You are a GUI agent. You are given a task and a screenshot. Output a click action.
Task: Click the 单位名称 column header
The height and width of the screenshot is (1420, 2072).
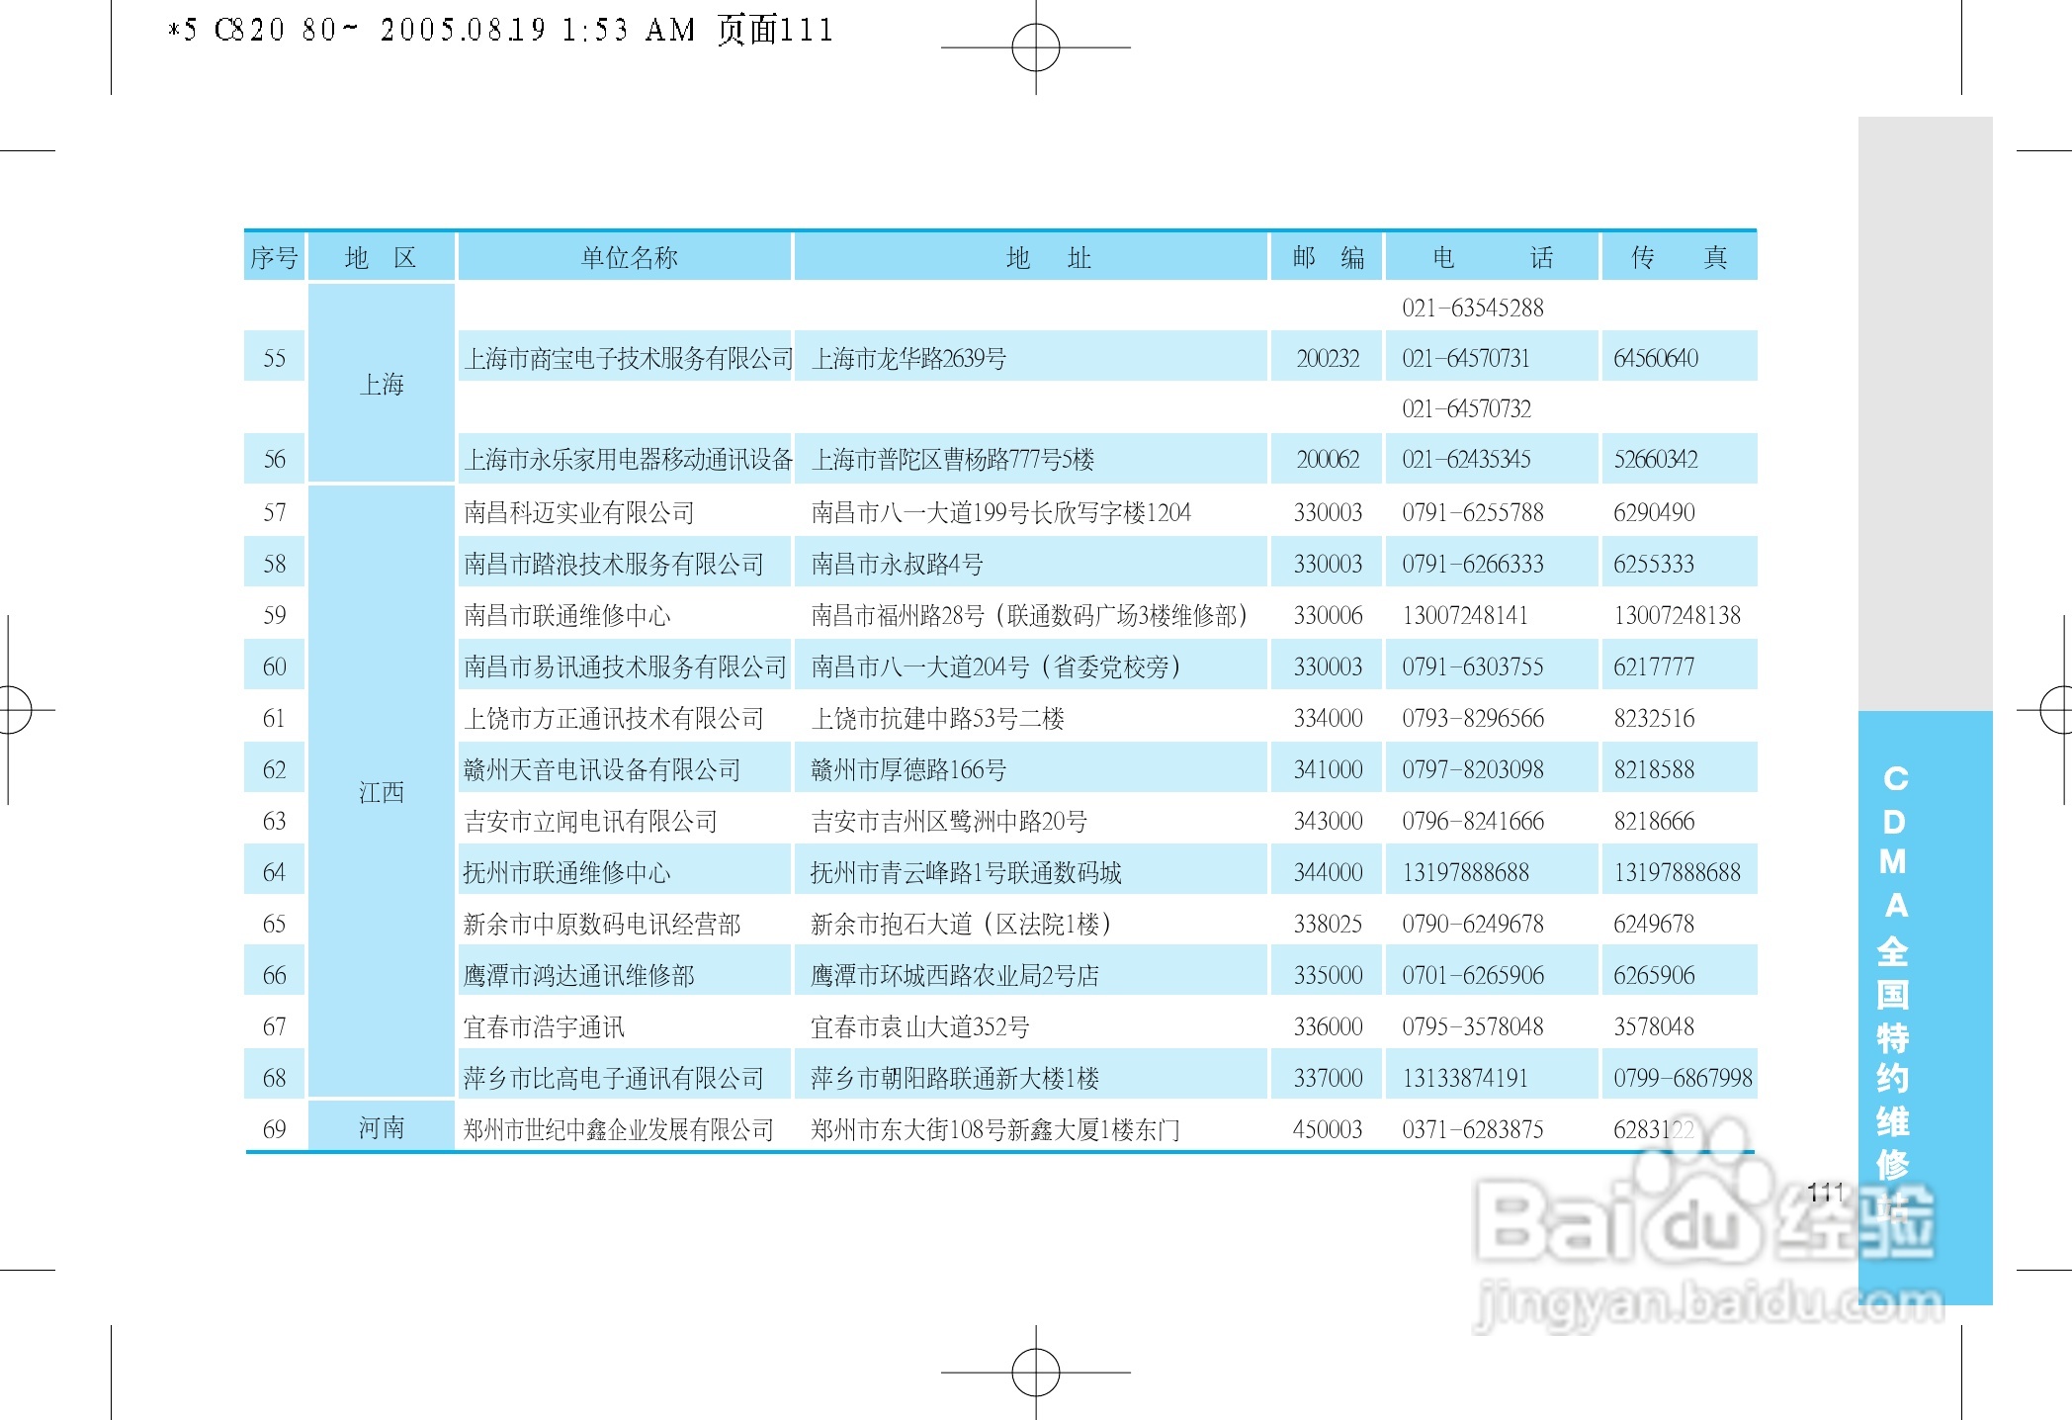(x=629, y=258)
